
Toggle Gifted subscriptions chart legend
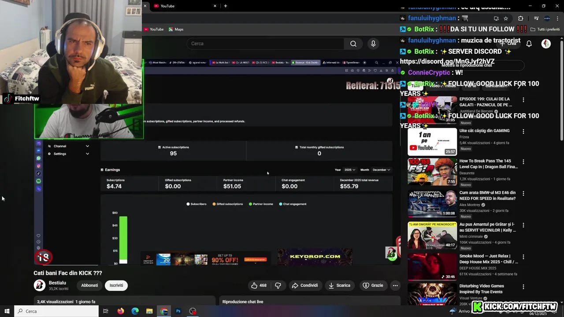pyautogui.click(x=228, y=204)
